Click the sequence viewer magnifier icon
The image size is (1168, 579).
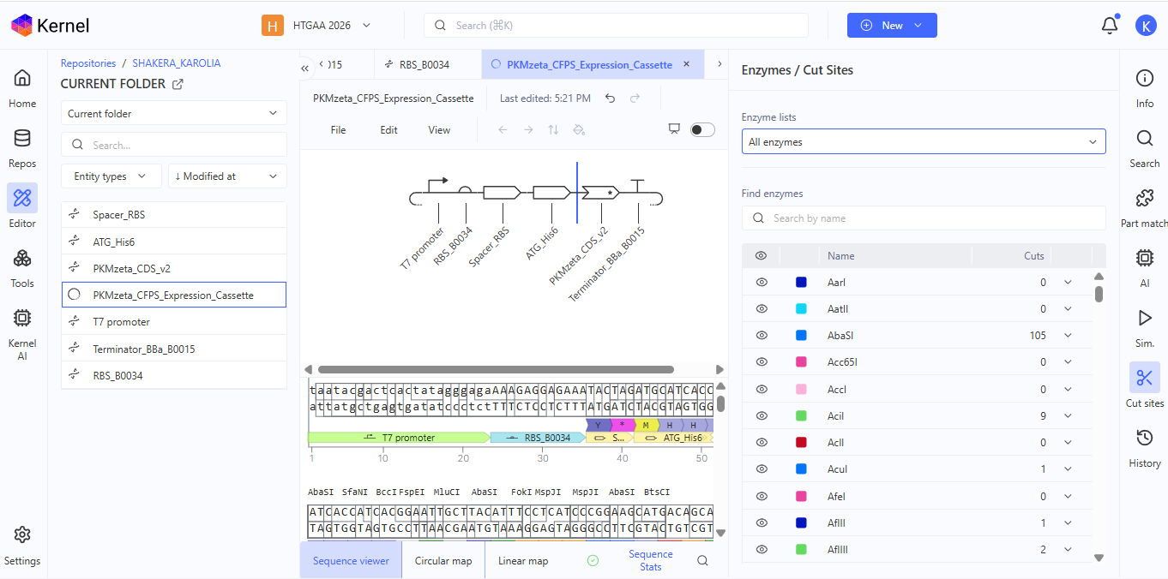click(x=702, y=560)
